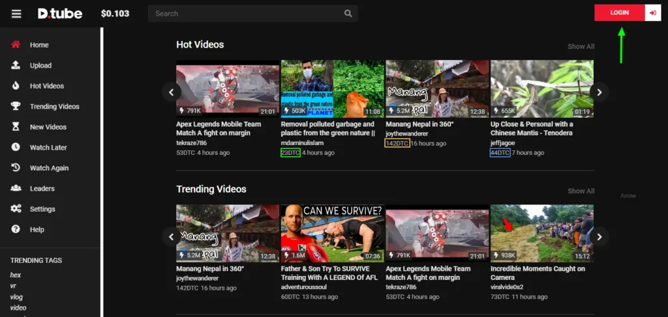The height and width of the screenshot is (317, 668).
Task: Open Incredible Moments Caught video thumbnail
Action: pyautogui.click(x=542, y=233)
